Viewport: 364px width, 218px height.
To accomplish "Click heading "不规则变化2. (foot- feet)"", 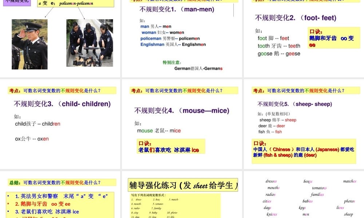I will pos(296,18).
